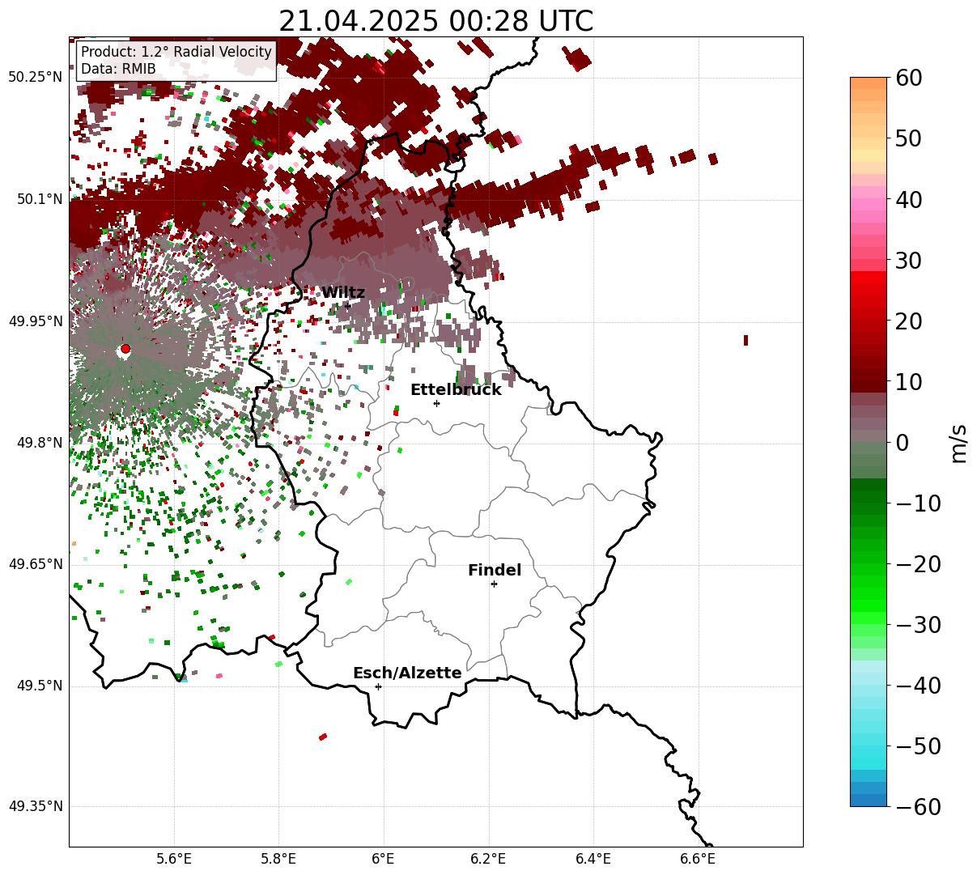Image resolution: width=977 pixels, height=875 pixels.
Task: Click the title 21.04.2025 00:28 UTC
Action: click(x=435, y=21)
